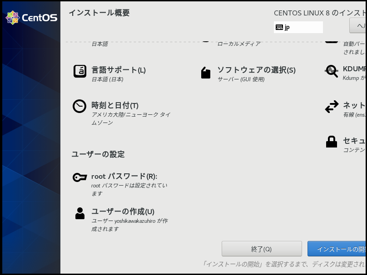
Task: Click the KDUMP magnifying glass icon
Action: (x=332, y=71)
